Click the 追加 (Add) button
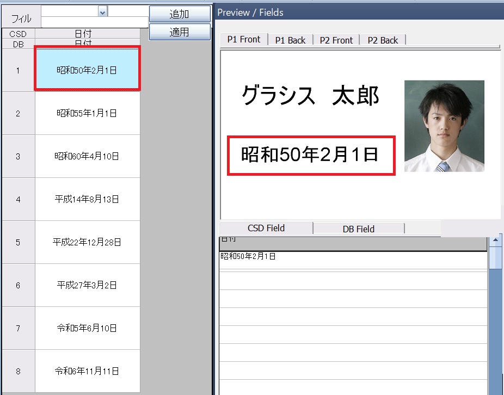The height and width of the screenshot is (395, 504). pyautogui.click(x=179, y=14)
